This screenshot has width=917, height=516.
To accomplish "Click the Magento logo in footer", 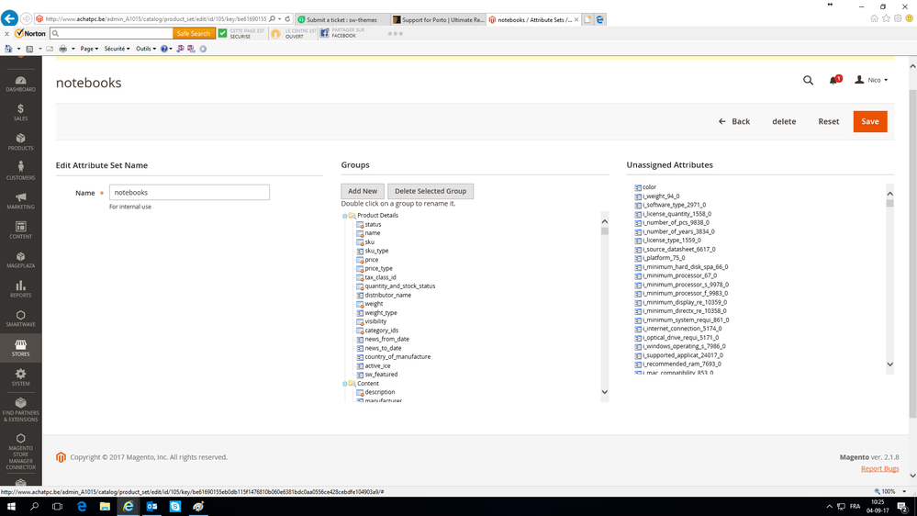I will (x=61, y=457).
